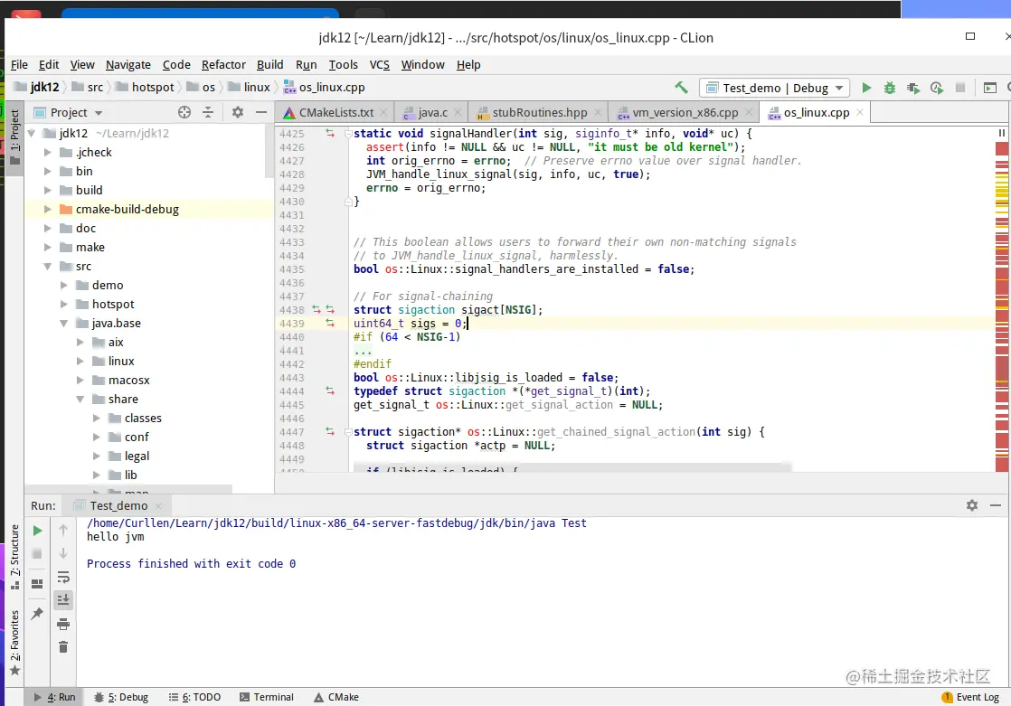Restore layout icon in Run panel
The width and height of the screenshot is (1011, 706).
tap(37, 583)
